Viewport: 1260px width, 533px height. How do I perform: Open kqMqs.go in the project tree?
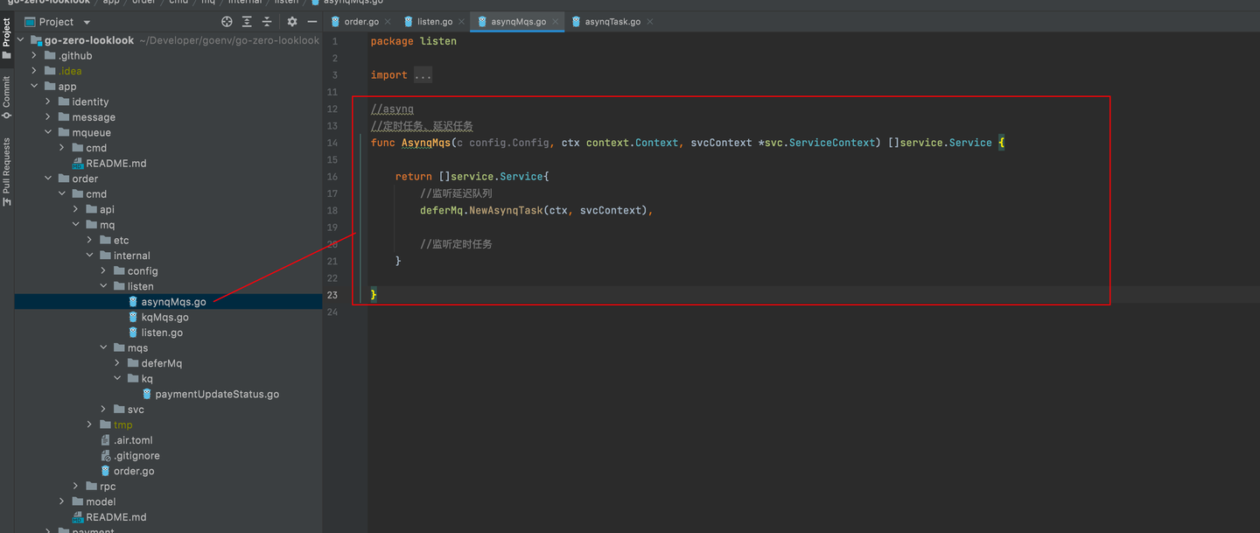[164, 318]
